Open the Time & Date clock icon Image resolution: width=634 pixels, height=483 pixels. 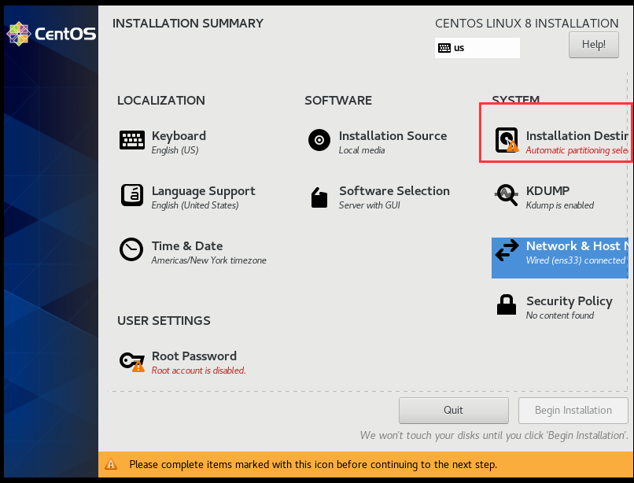pyautogui.click(x=131, y=249)
